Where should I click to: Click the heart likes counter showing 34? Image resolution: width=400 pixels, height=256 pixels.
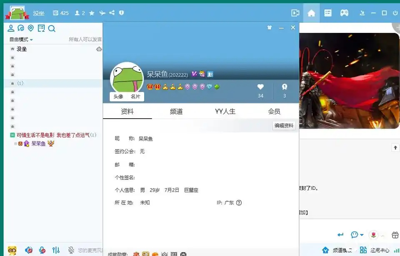click(260, 90)
